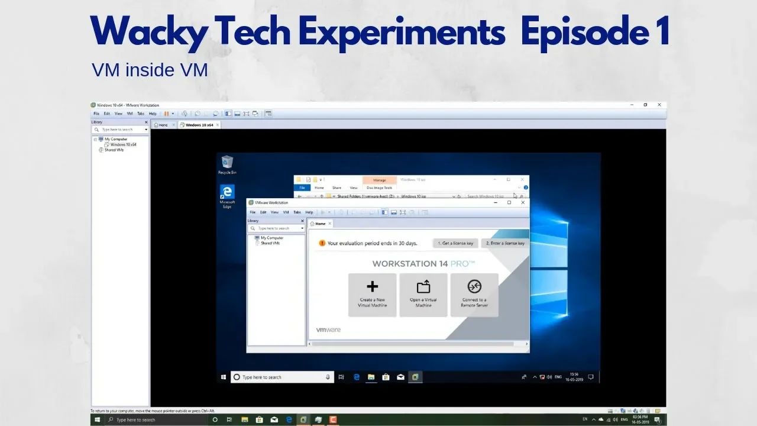This screenshot has width=757, height=426.
Task: Click the File Explorer help question mark icon
Action: [526, 188]
